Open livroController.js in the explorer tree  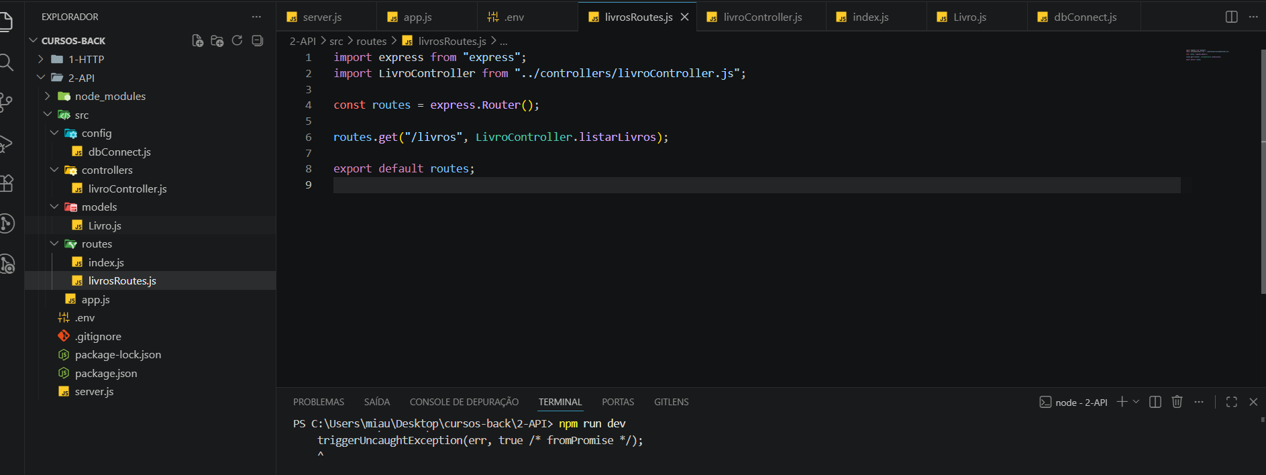(x=150, y=189)
